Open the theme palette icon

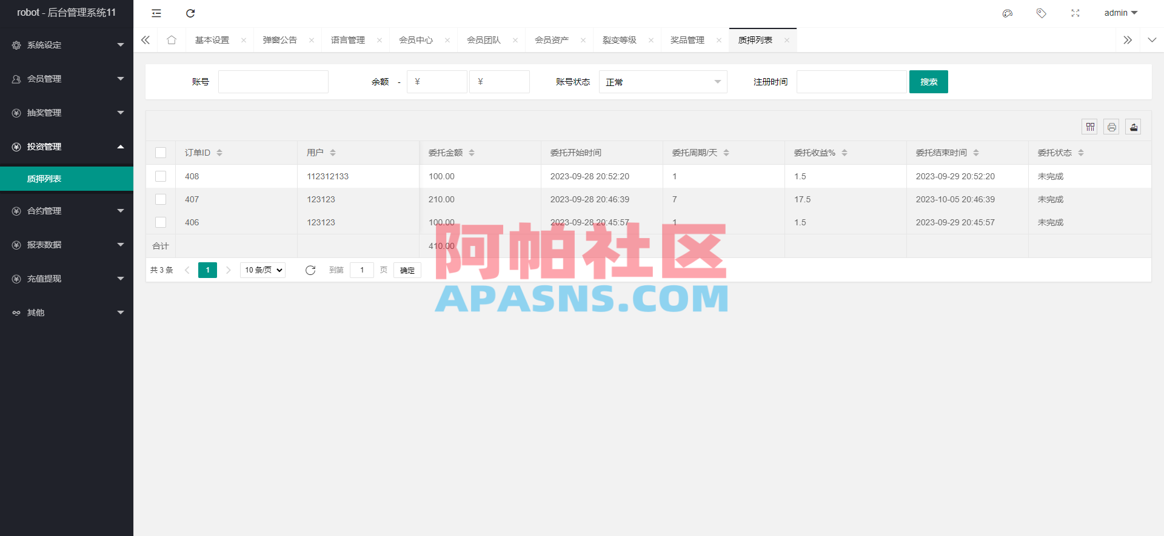pos(1008,13)
